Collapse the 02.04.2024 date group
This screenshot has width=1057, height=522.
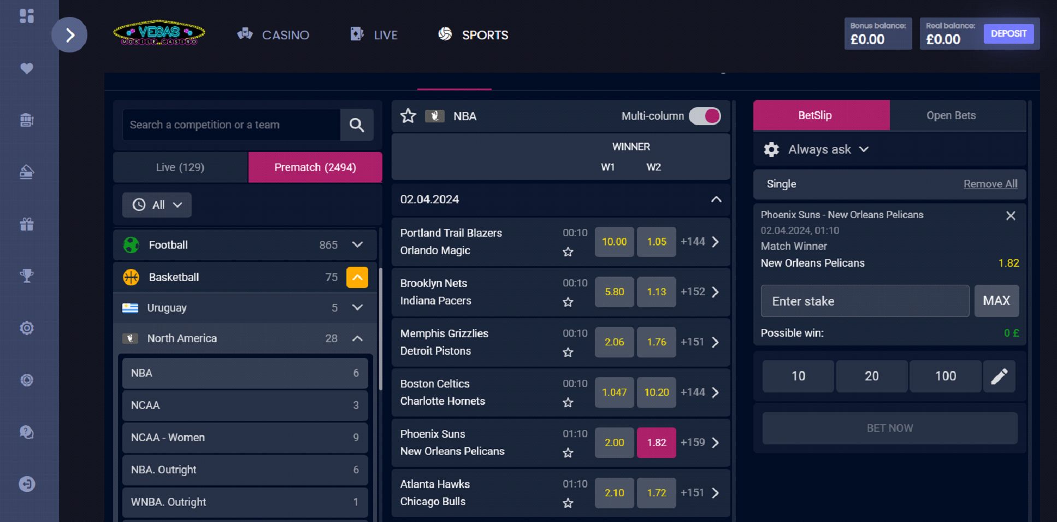pos(716,200)
